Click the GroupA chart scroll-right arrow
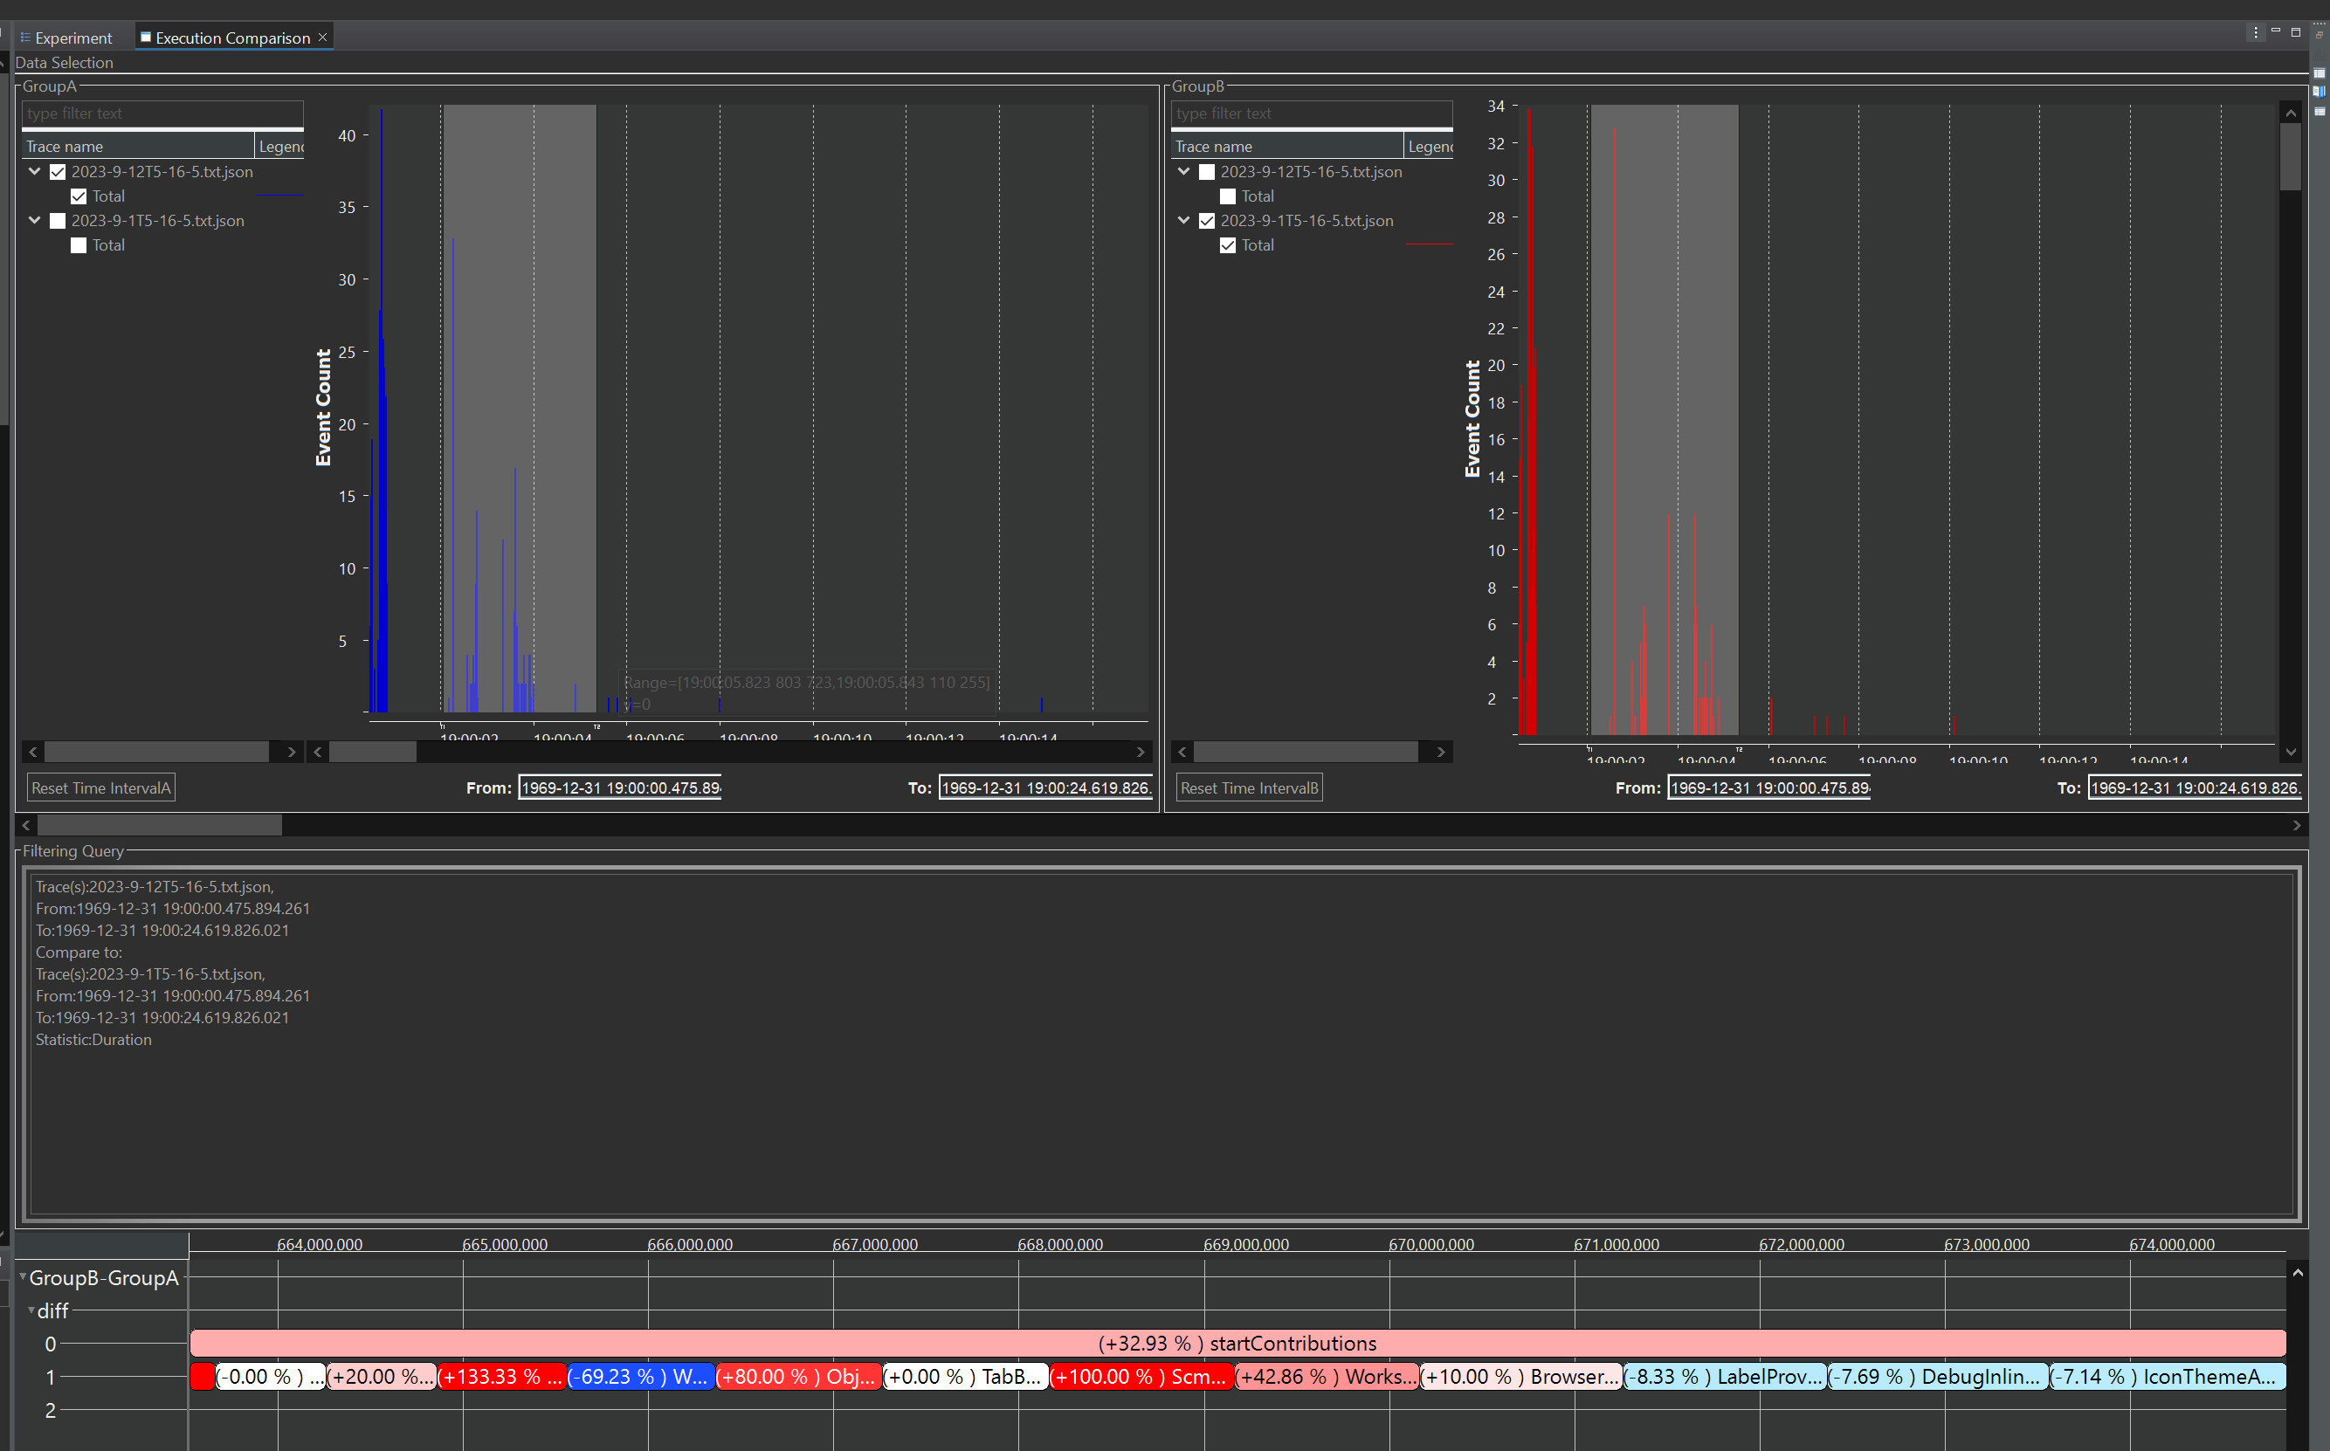The image size is (2330, 1451). 1140,753
